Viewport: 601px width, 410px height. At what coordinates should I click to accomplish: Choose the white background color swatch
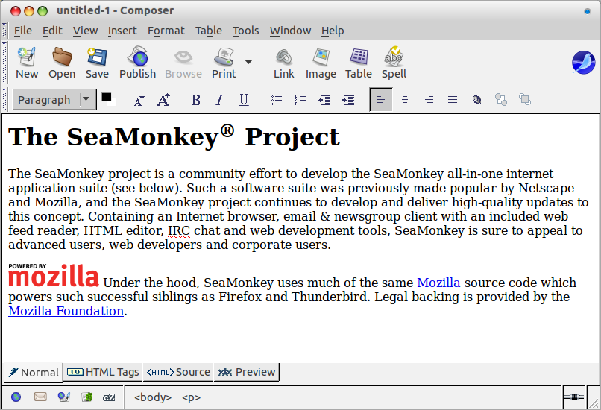pyautogui.click(x=113, y=103)
